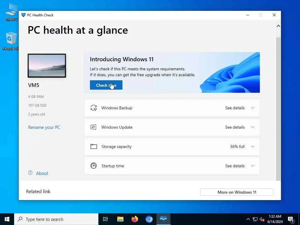The image size is (300, 225).
Task: Click the vertical scrollbar thumb
Action: coord(278,109)
